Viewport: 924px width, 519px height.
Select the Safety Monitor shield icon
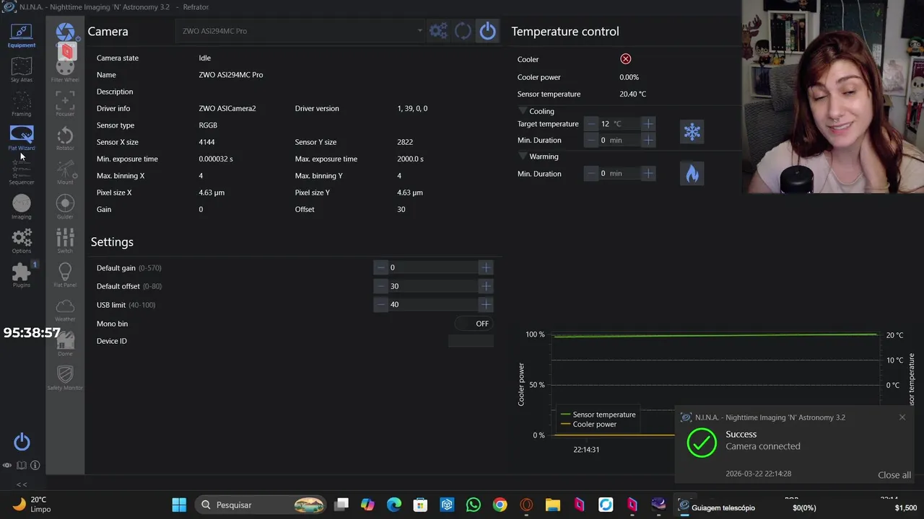[65, 376]
